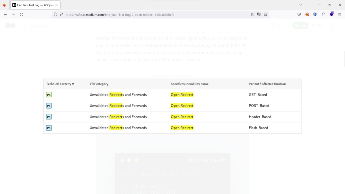Open the Firefox application hamburger menu
Viewport: 345px width, 194px height.
click(x=340, y=14)
